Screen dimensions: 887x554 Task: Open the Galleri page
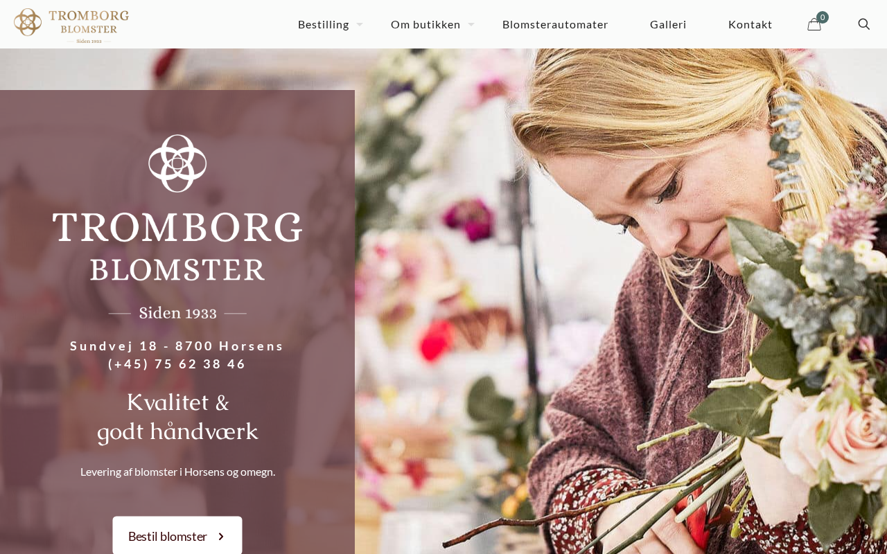pos(668,24)
